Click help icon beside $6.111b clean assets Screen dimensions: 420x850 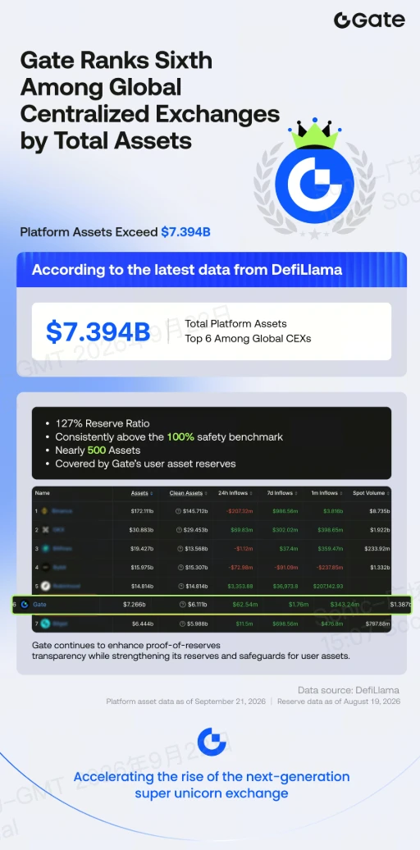click(183, 605)
